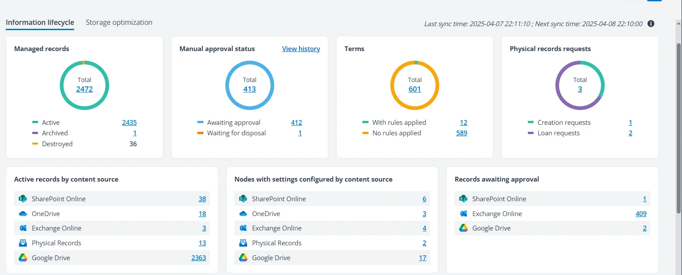Open SharePoint Online active records count 38

pyautogui.click(x=202, y=199)
